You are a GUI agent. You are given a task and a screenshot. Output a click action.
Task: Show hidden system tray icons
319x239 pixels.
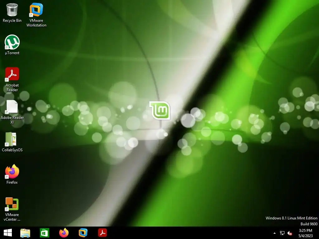click(274, 233)
